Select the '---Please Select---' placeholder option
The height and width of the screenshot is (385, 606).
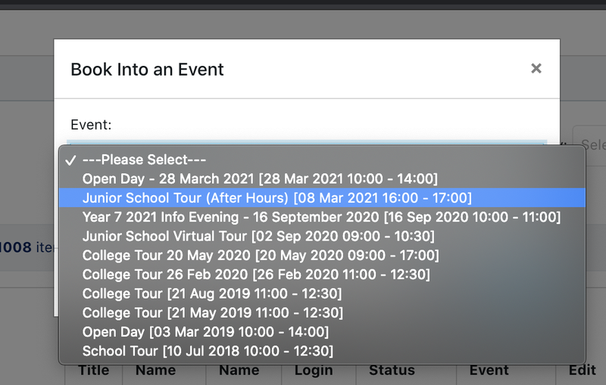144,160
